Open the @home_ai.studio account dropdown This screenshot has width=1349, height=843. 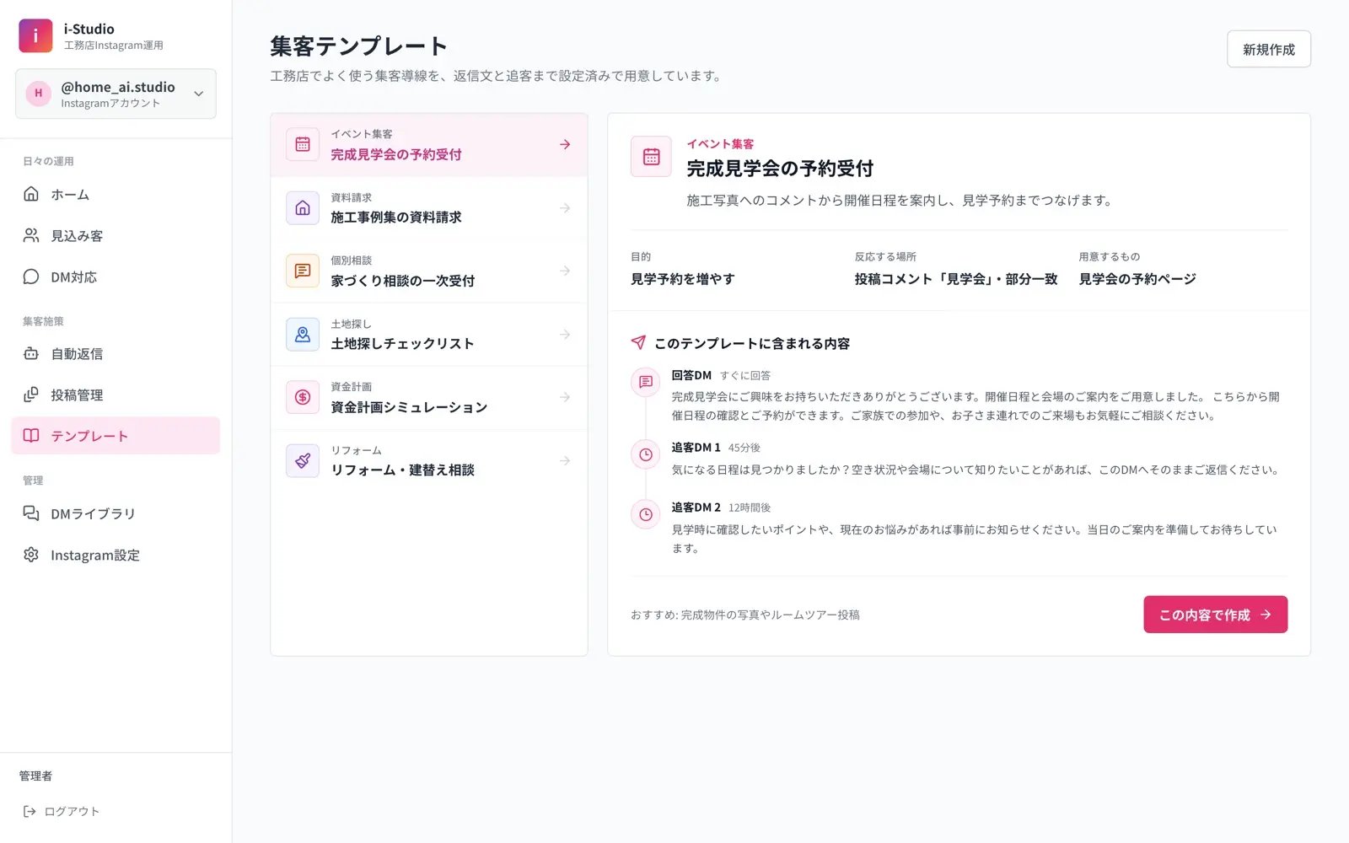(x=116, y=94)
